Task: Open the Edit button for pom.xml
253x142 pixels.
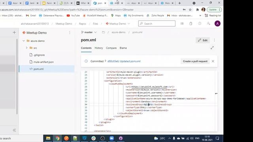Action: [203, 40]
